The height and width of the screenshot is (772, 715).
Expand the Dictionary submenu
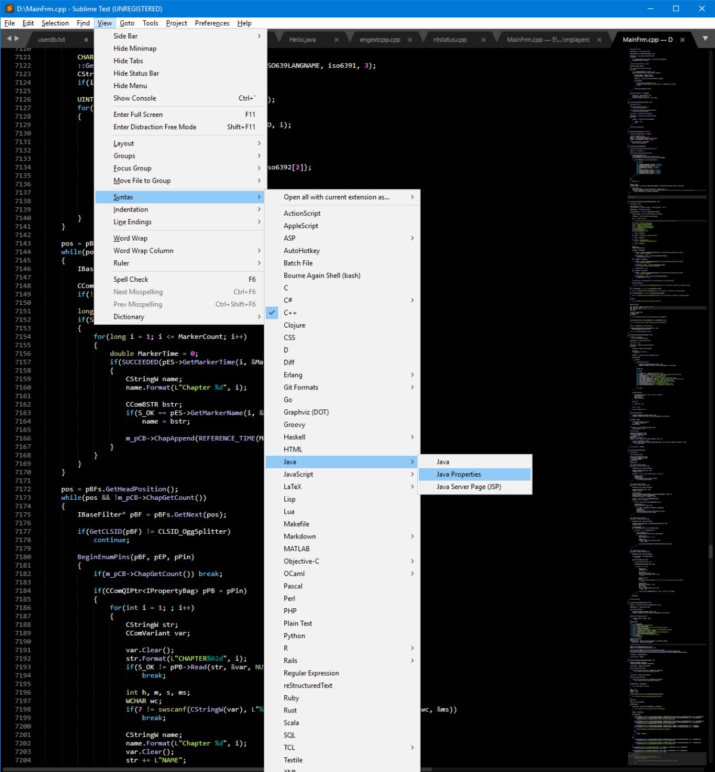coord(181,317)
